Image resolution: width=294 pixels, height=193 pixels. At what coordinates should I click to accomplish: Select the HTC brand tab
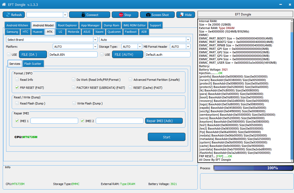coord(26,32)
